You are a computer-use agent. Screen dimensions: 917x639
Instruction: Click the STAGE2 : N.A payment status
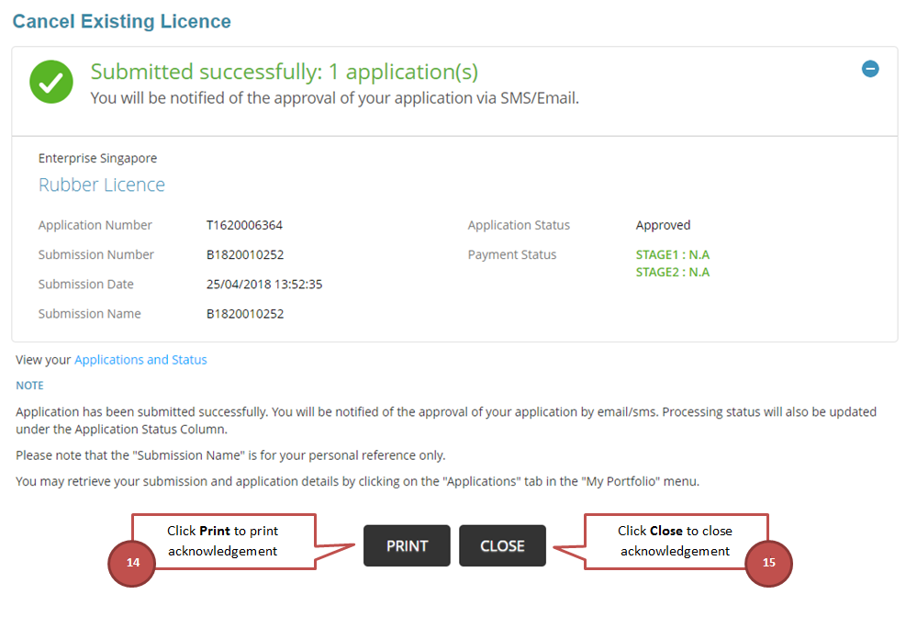[x=673, y=272]
